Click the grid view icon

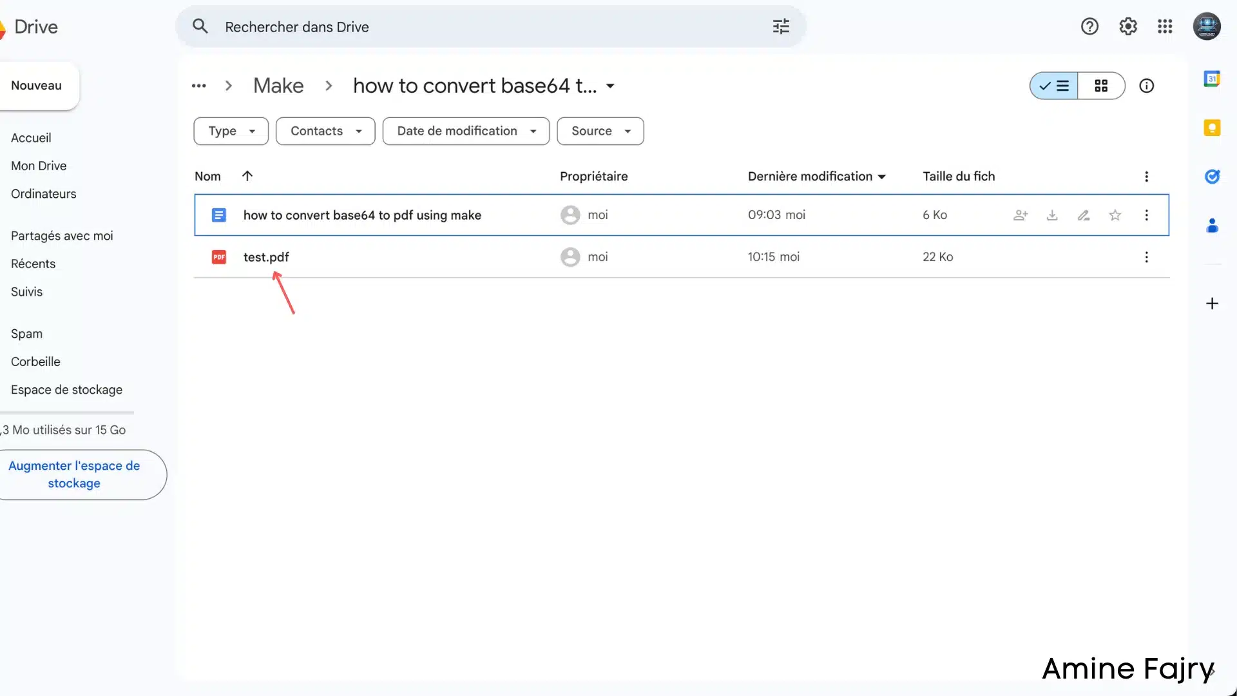(1100, 85)
